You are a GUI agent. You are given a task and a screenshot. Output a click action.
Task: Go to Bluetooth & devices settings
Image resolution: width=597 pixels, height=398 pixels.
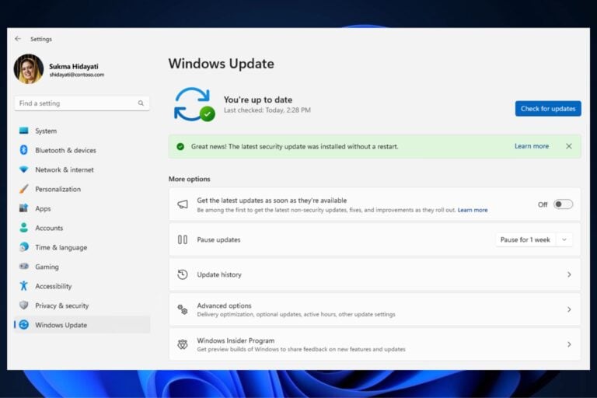pos(82,150)
